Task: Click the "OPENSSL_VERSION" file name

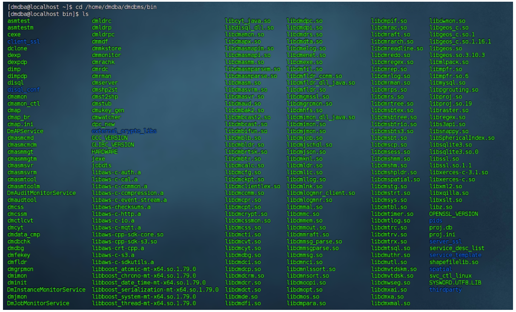Action: pos(454,214)
